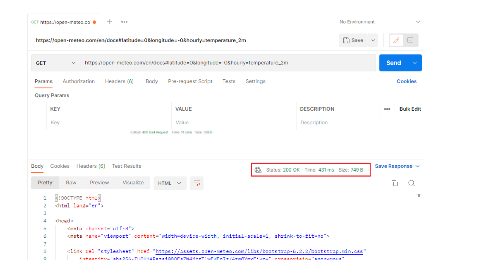Screen dimensions: 487x274
Task: Expand Send button options arrow
Action: pyautogui.click(x=415, y=63)
